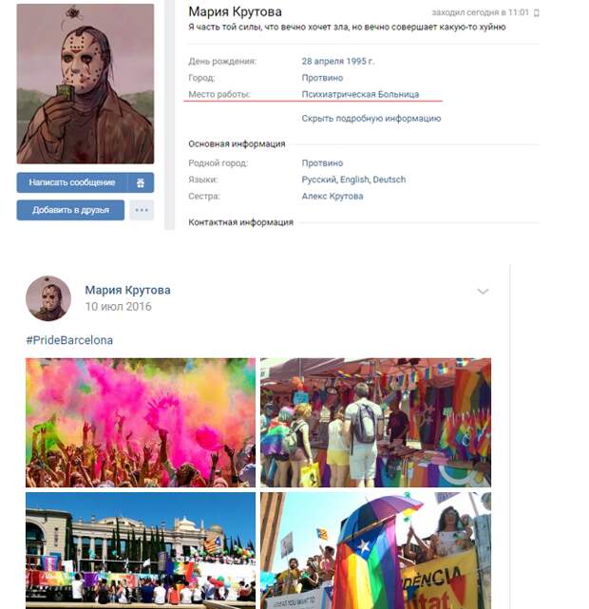Open the sister link Алекс Крутова

(x=332, y=196)
